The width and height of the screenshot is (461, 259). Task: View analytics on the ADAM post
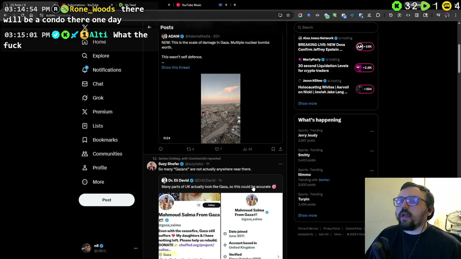(247, 149)
